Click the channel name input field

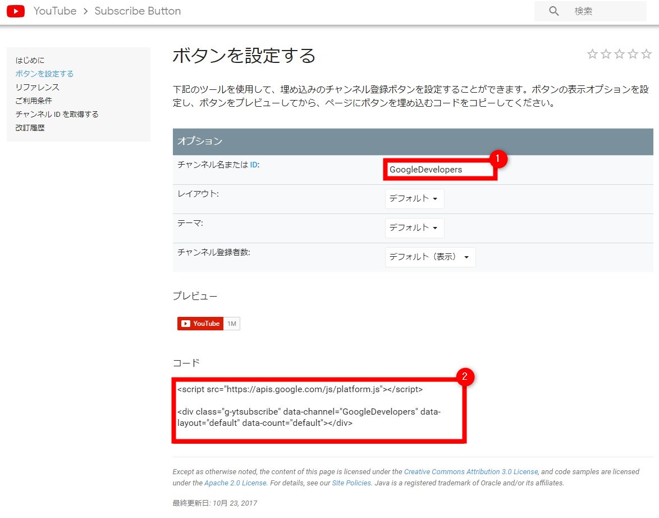click(x=440, y=170)
